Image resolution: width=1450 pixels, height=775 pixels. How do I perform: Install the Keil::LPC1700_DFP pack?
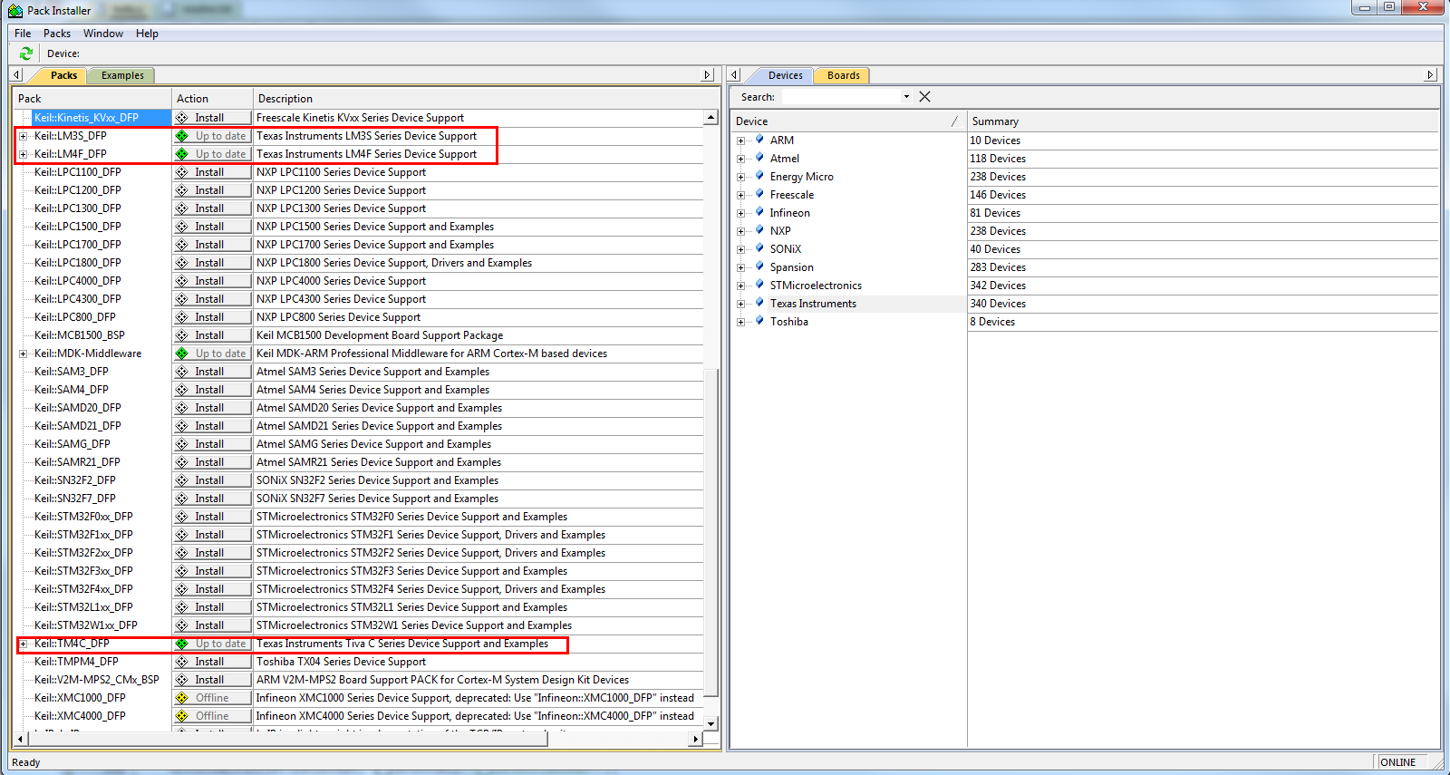point(212,245)
